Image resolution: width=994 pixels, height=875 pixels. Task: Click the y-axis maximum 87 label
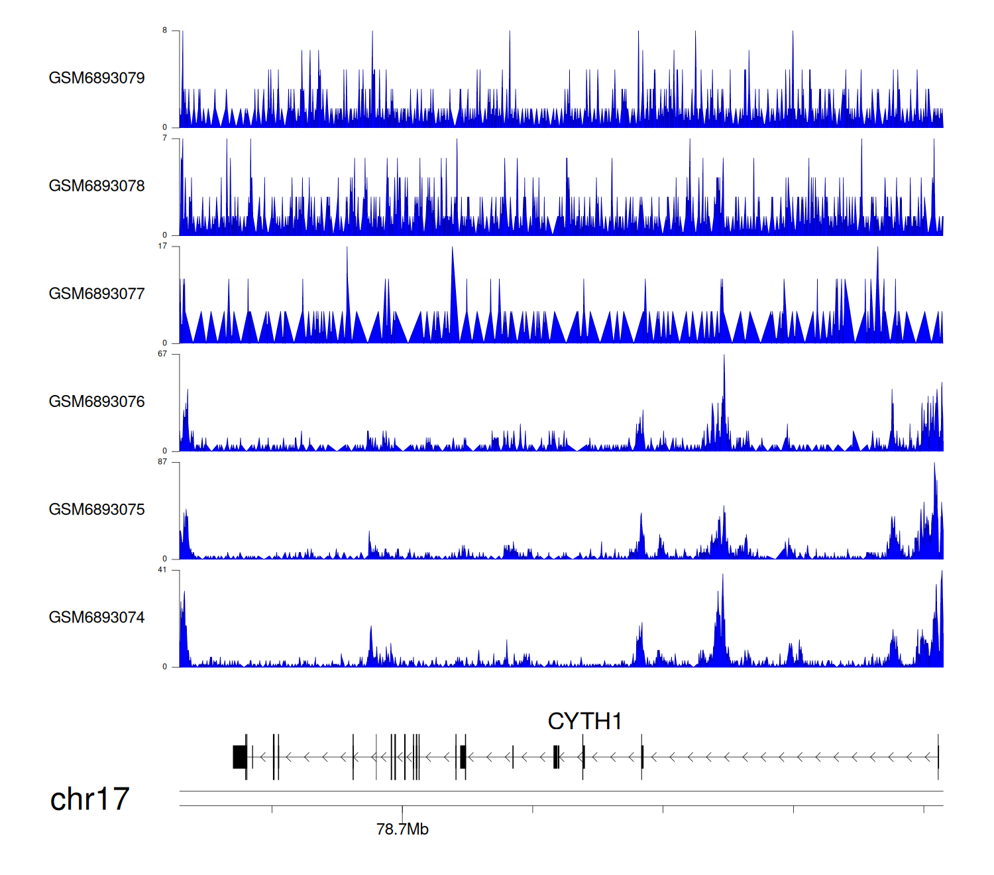(x=162, y=462)
